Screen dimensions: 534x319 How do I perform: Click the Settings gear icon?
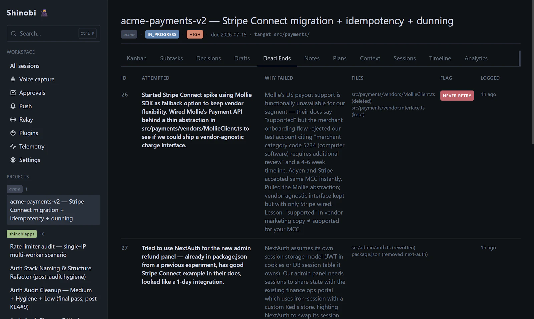pos(13,160)
